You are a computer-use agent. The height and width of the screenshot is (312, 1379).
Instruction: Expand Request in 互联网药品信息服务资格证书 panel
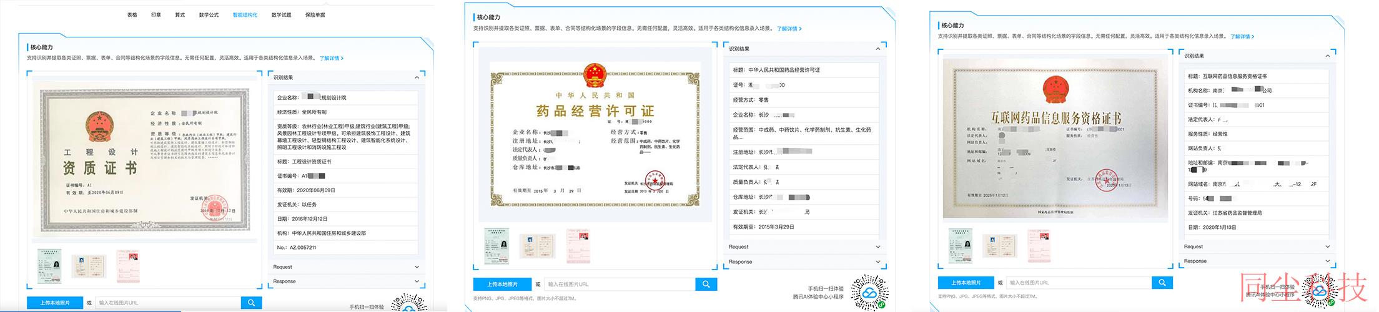[1328, 246]
